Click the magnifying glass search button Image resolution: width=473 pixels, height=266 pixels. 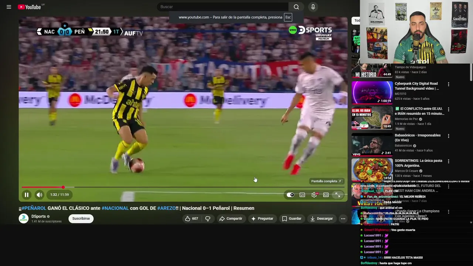pyautogui.click(x=296, y=7)
